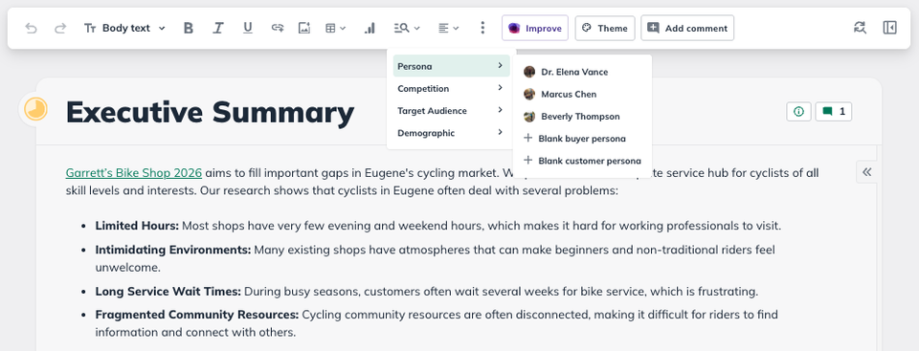The height and width of the screenshot is (351, 919).
Task: Select Demographic menu item
Action: tap(451, 133)
